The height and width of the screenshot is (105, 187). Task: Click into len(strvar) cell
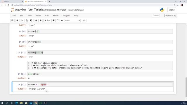(x=100, y=74)
